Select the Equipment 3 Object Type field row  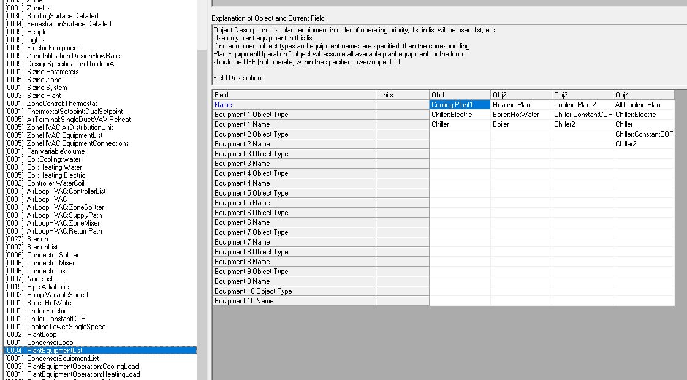click(294, 154)
